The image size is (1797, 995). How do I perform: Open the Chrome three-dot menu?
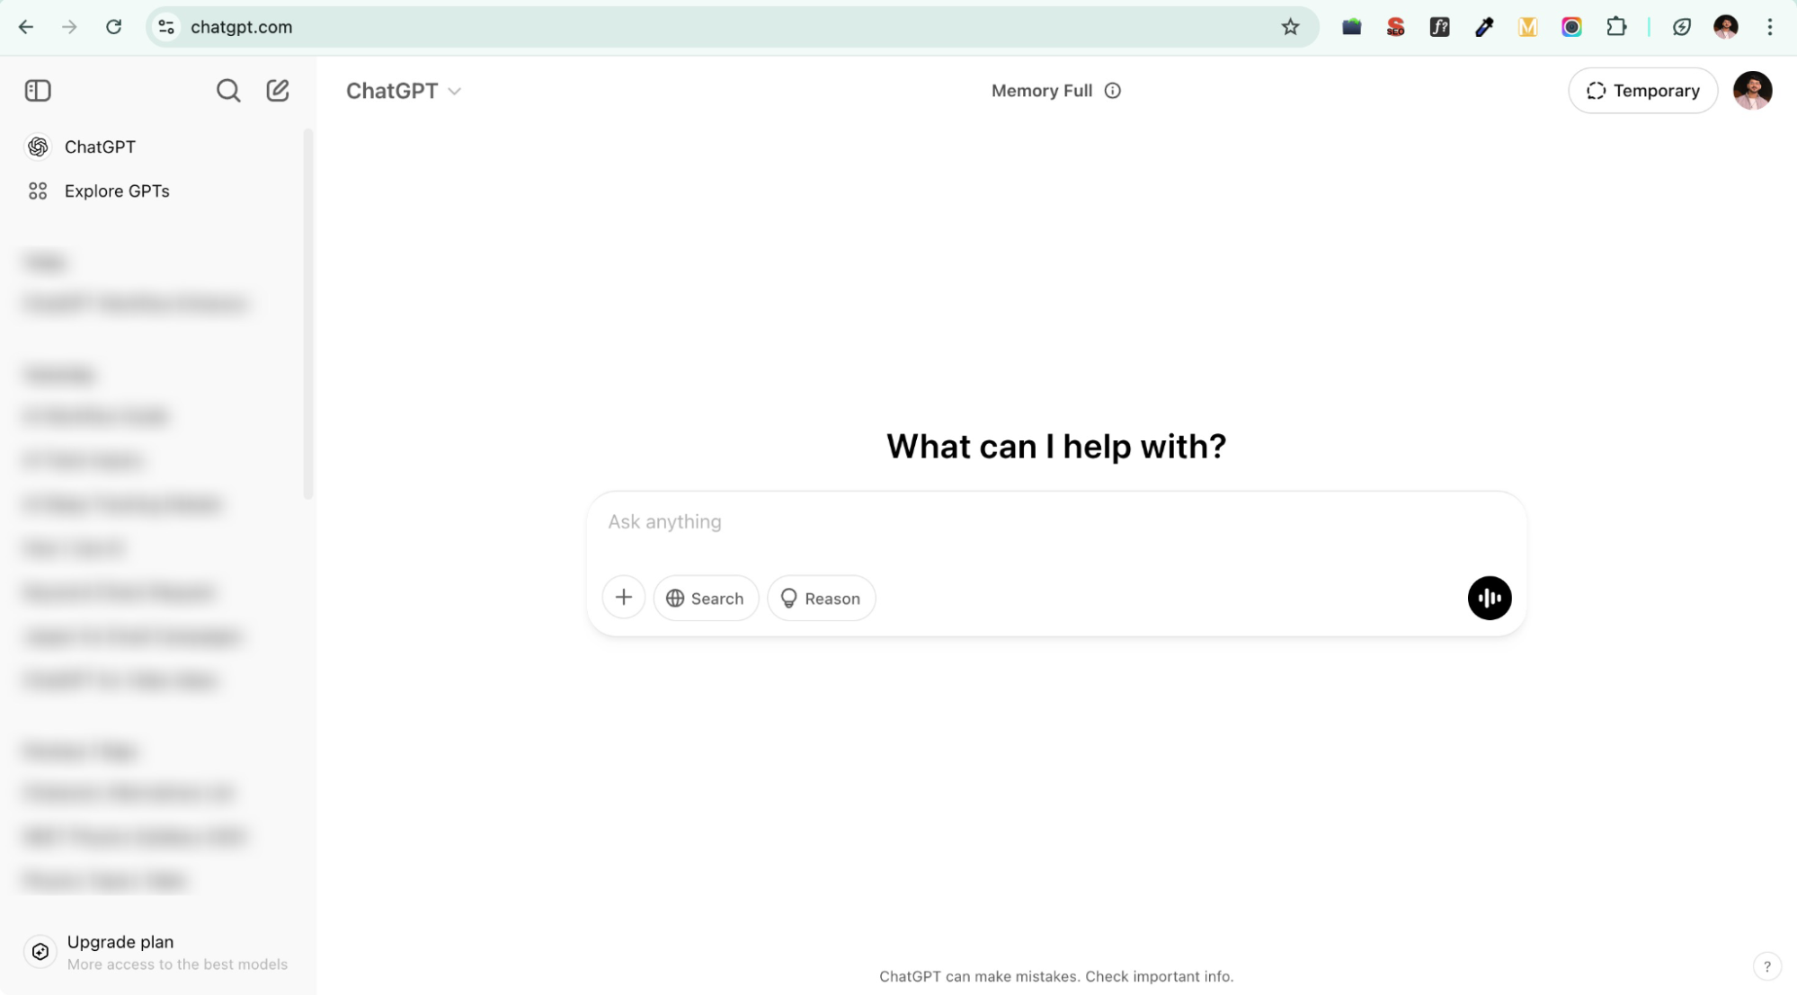tap(1769, 27)
